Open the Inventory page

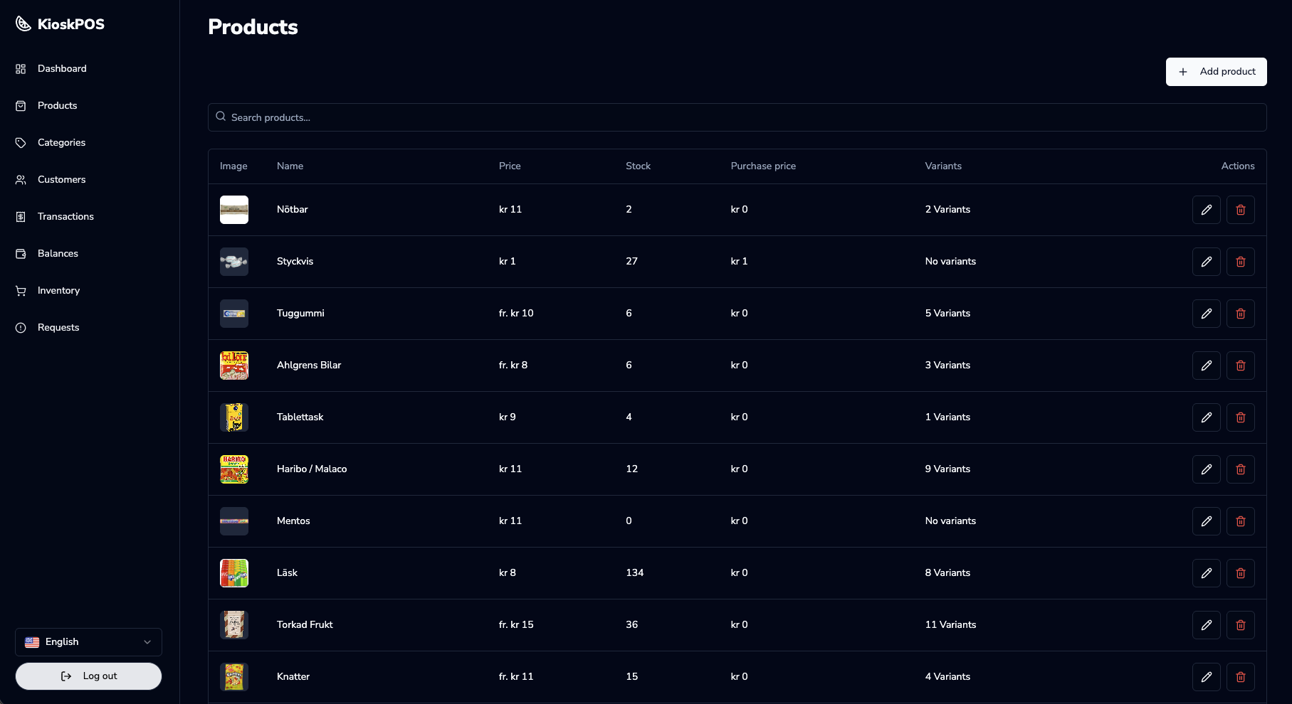pyautogui.click(x=58, y=291)
